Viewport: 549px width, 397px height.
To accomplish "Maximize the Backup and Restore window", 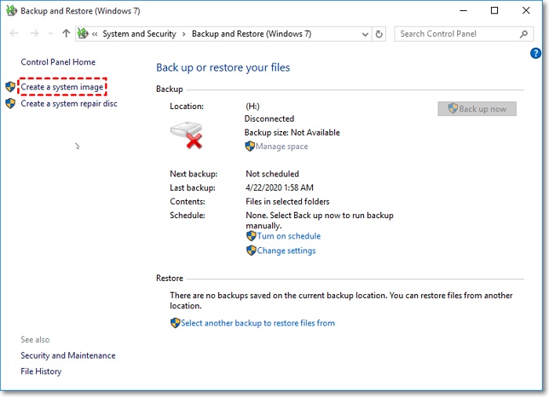I will [494, 11].
